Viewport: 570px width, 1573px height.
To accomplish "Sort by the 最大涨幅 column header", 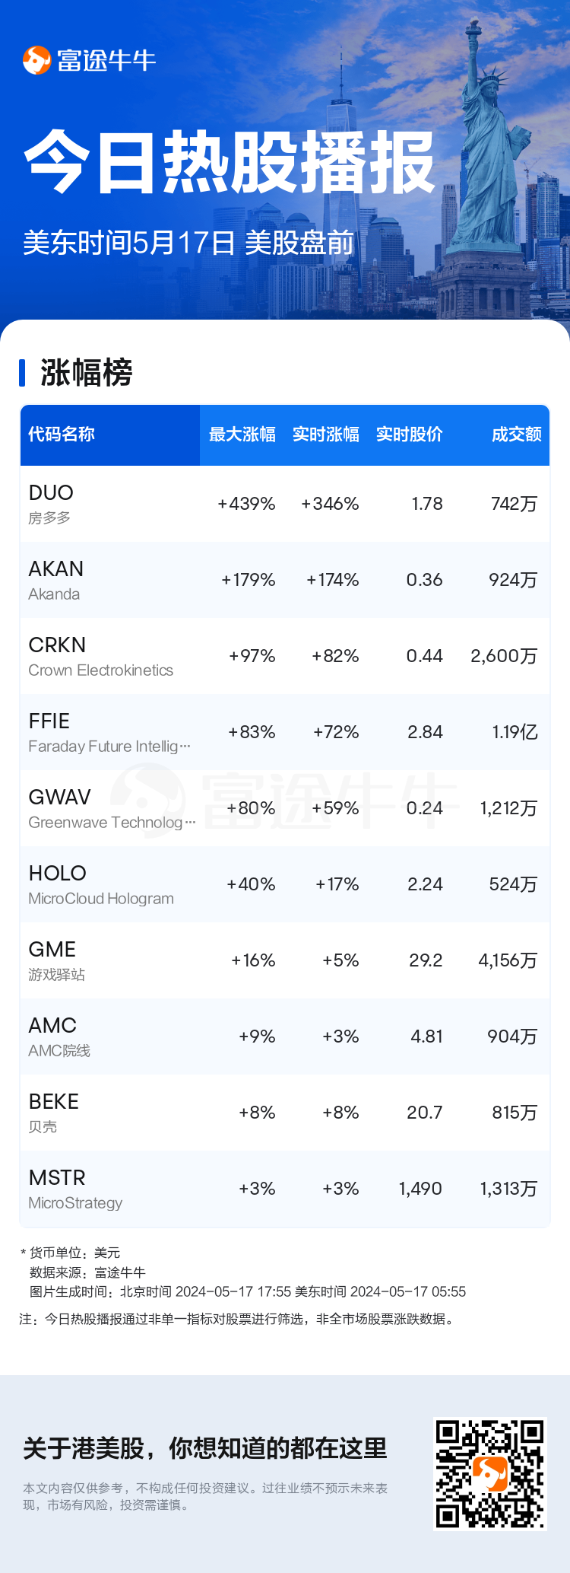I will pos(242,435).
